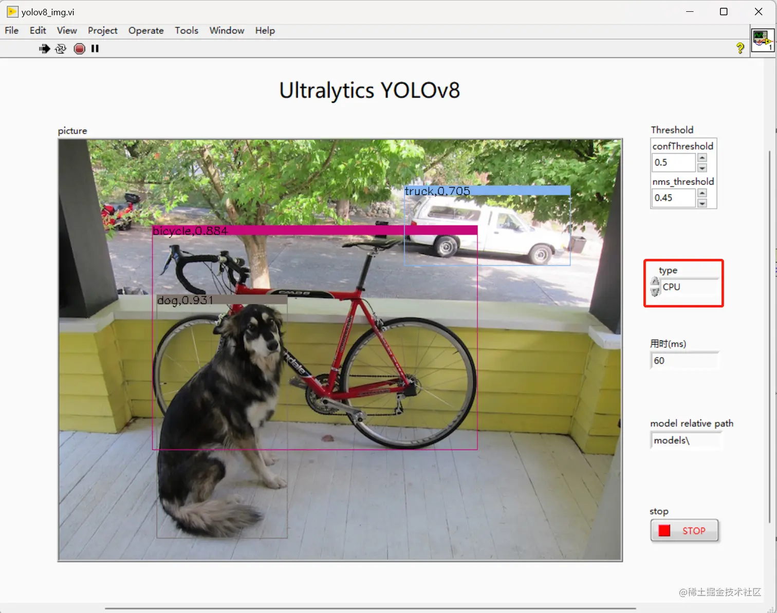The height and width of the screenshot is (613, 777).
Task: Decrement the confThreshold value
Action: tap(702, 168)
